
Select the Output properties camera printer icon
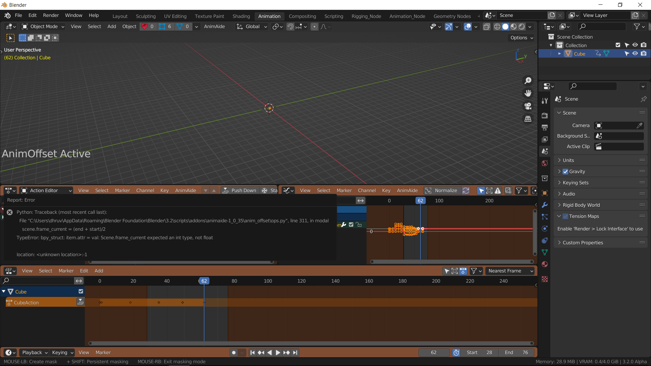click(x=545, y=127)
